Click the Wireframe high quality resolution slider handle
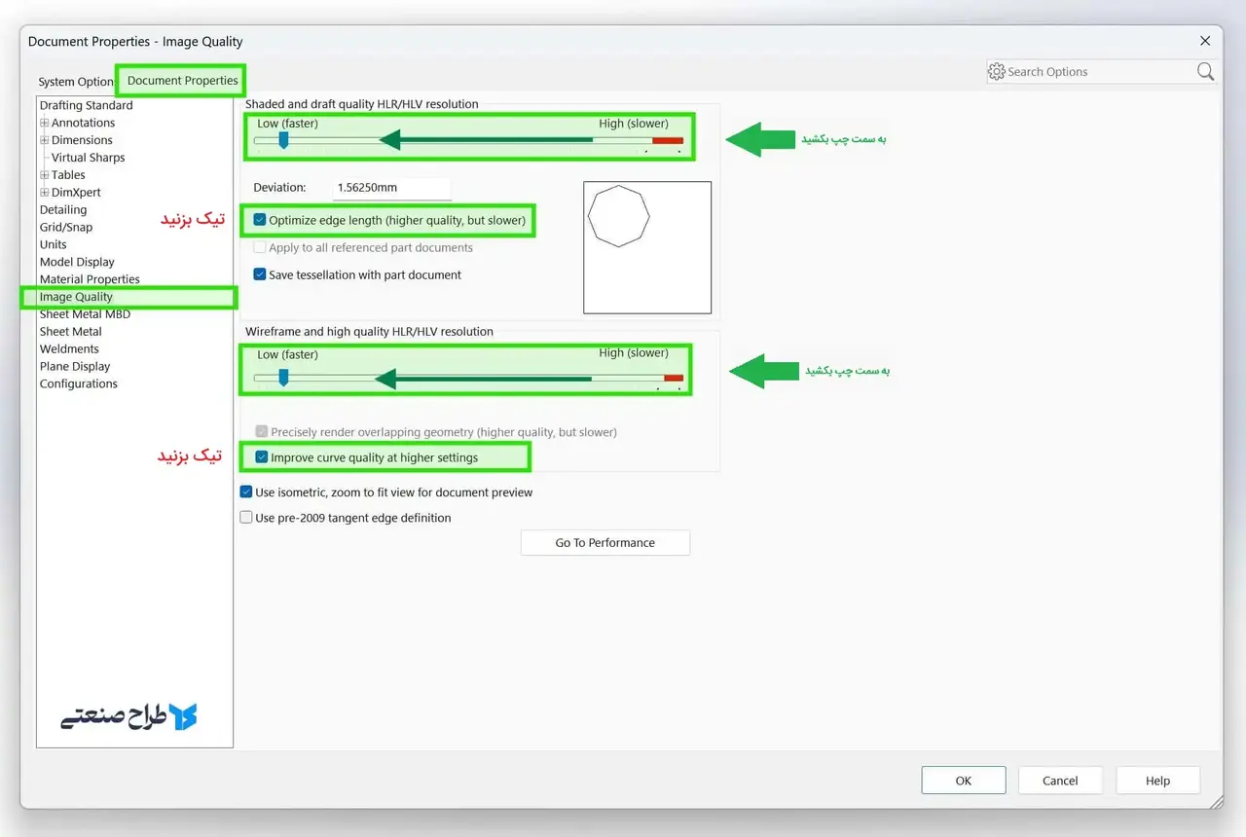 click(x=283, y=377)
